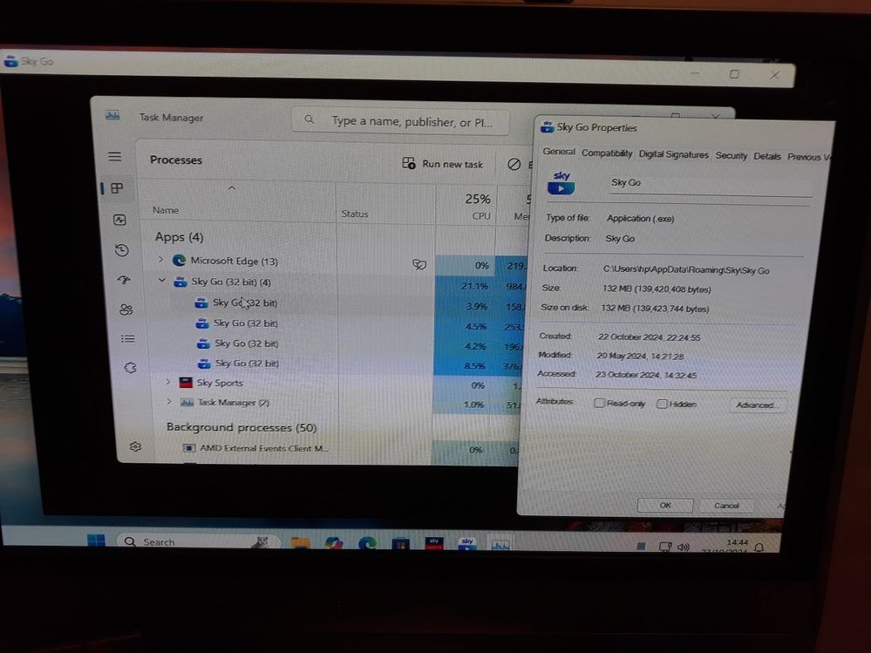The image size is (871, 653).
Task: Open Sky Sports from taskbar
Action: point(434,544)
